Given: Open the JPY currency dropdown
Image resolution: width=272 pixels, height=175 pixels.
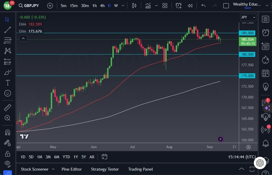Looking at the screenshot, I should pos(248,17).
